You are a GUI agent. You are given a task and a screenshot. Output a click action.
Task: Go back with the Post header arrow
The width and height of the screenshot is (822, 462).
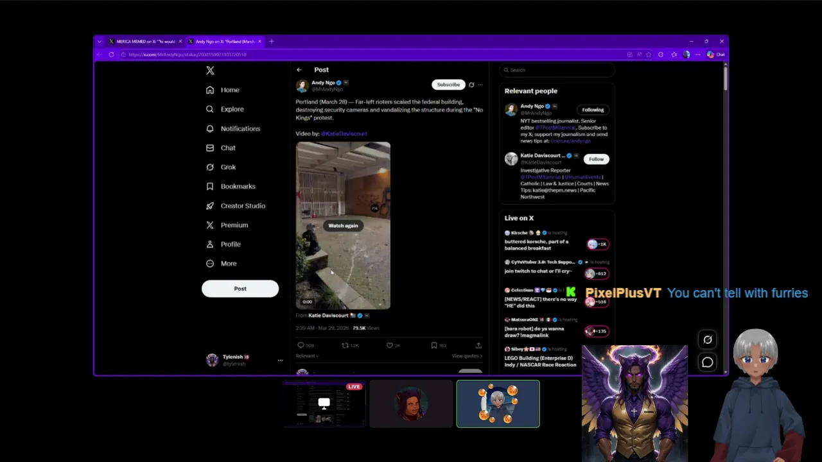(299, 69)
